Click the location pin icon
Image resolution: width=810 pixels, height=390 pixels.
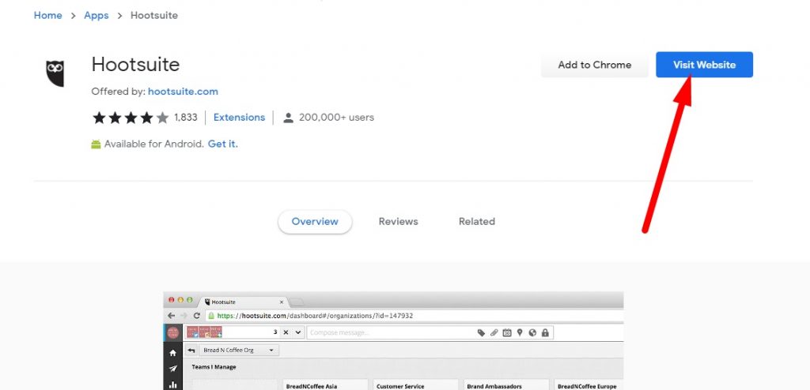pos(520,332)
